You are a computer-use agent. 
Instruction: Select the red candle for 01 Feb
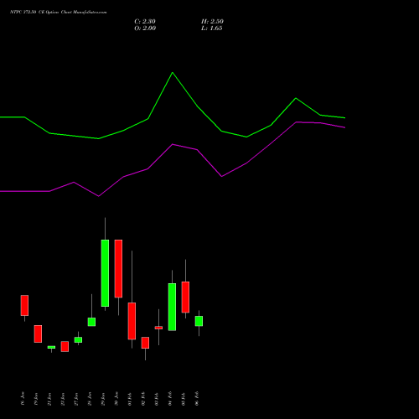click(132, 321)
